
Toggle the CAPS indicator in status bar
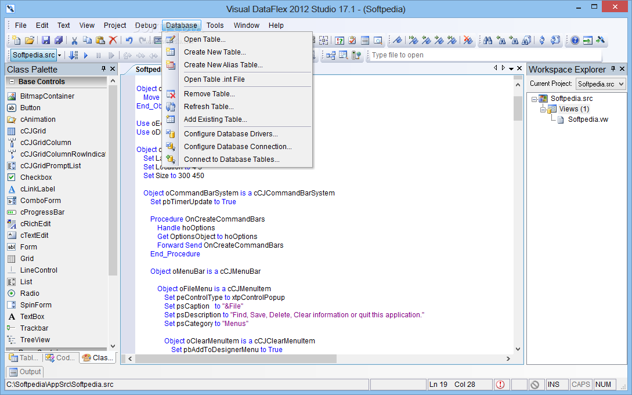(x=581, y=385)
